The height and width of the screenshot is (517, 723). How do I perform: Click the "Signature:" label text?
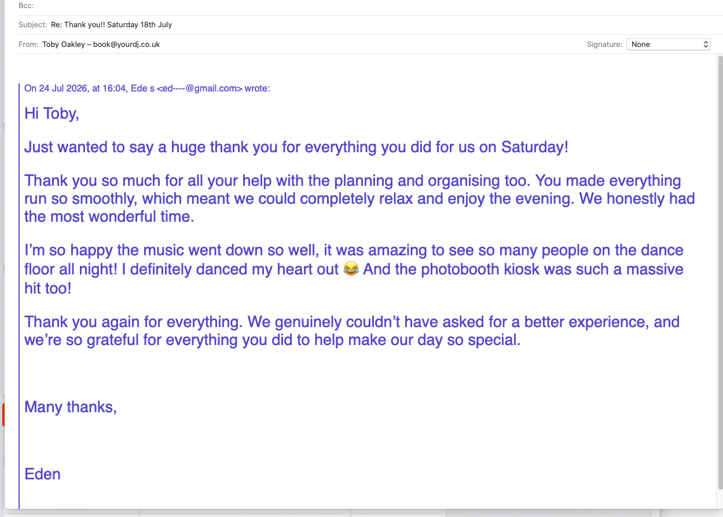604,44
